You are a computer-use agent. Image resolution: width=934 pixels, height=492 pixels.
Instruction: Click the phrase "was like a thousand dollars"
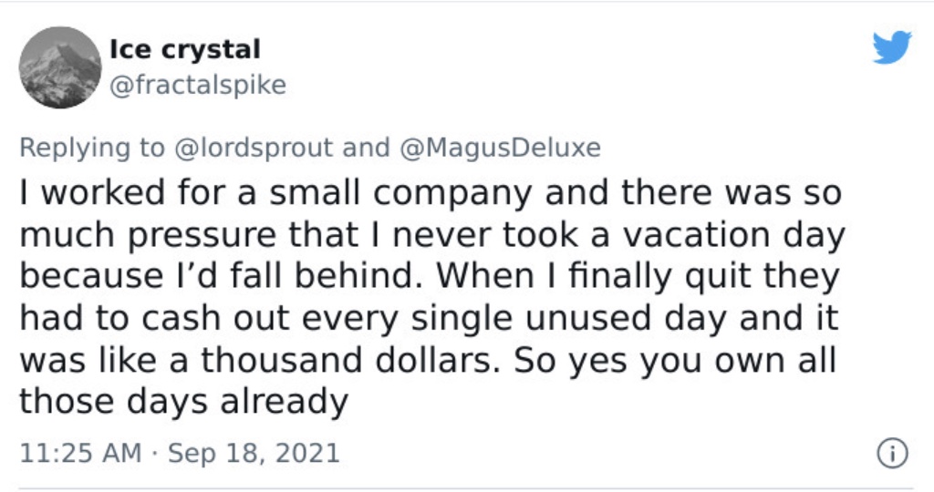coord(260,360)
